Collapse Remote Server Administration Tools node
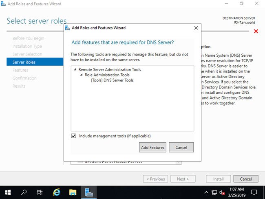Viewport: 265px width, 199px height. (x=75, y=69)
